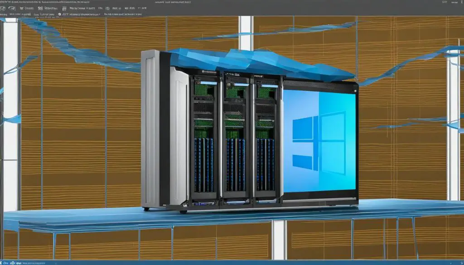
Task: Click the top-right corner window icon
Action: [x=462, y=2]
